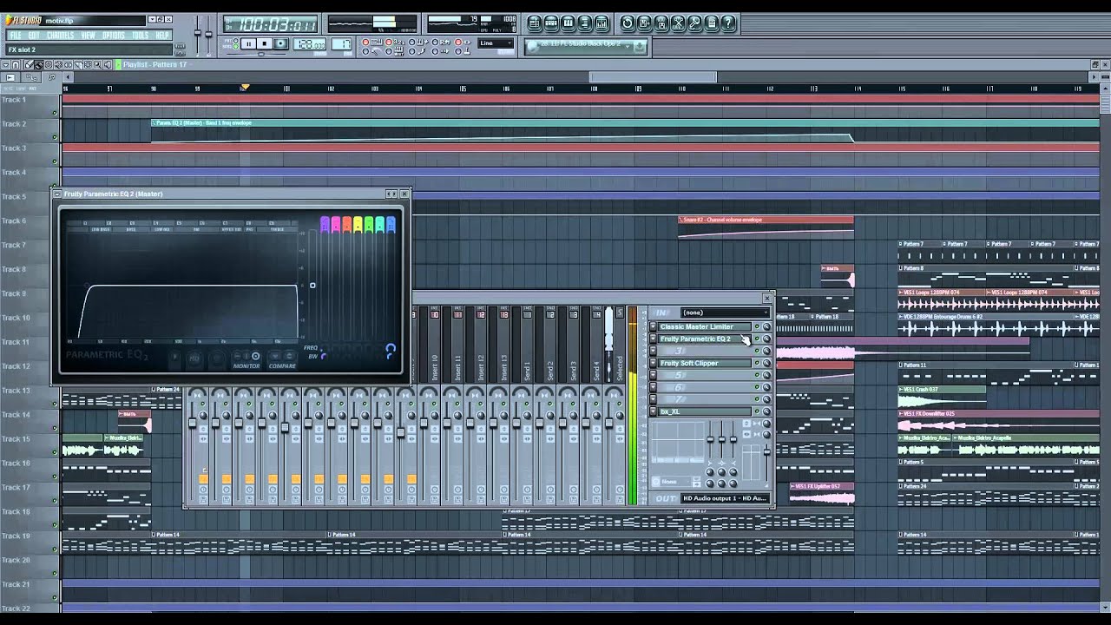Toggle the Fruity Parametric EQ 2 slot LED

756,339
